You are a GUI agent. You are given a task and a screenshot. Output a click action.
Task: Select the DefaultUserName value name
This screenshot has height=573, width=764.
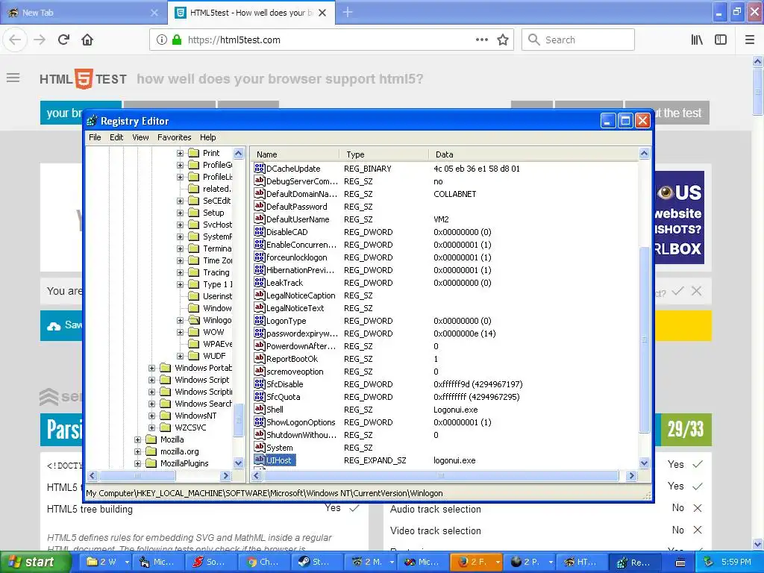pyautogui.click(x=298, y=219)
